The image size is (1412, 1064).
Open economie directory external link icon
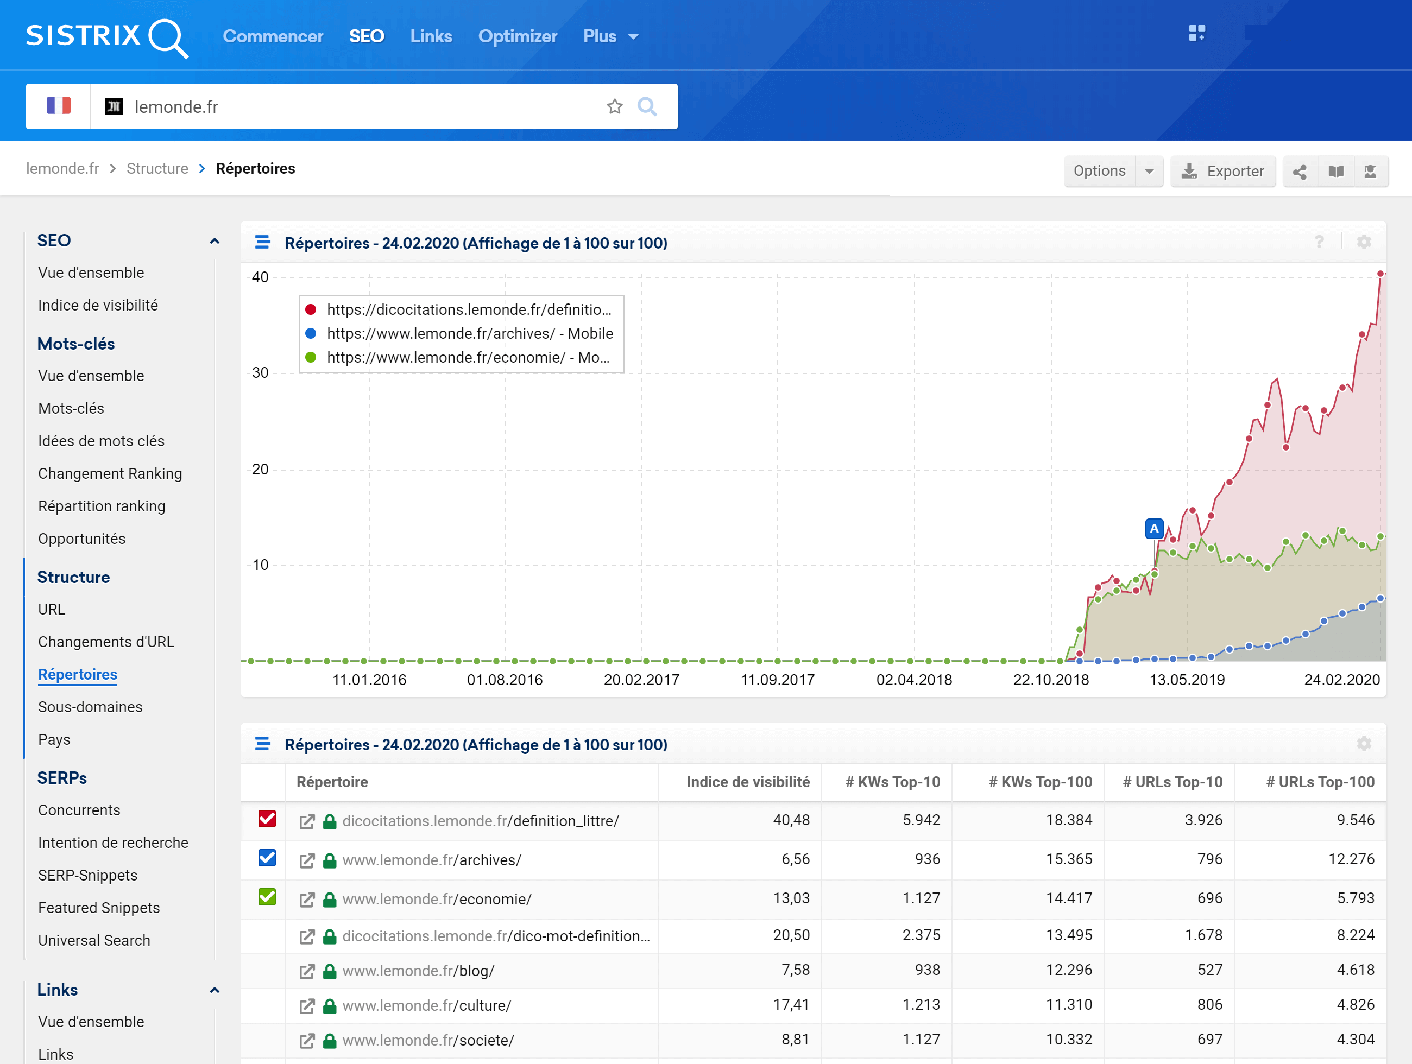307,900
